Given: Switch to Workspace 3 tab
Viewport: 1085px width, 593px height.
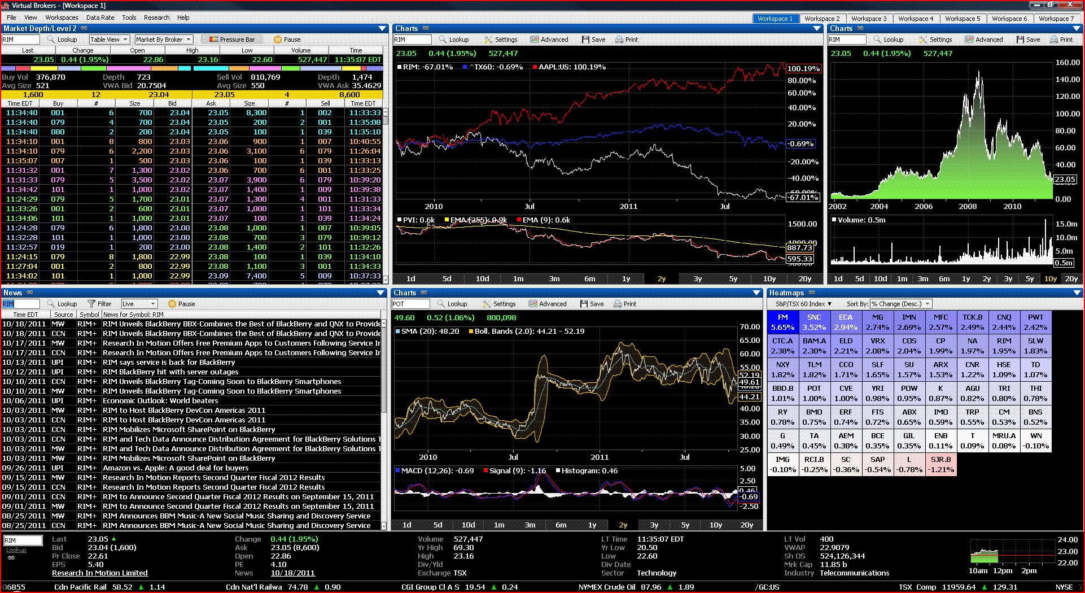Looking at the screenshot, I should tap(868, 19).
